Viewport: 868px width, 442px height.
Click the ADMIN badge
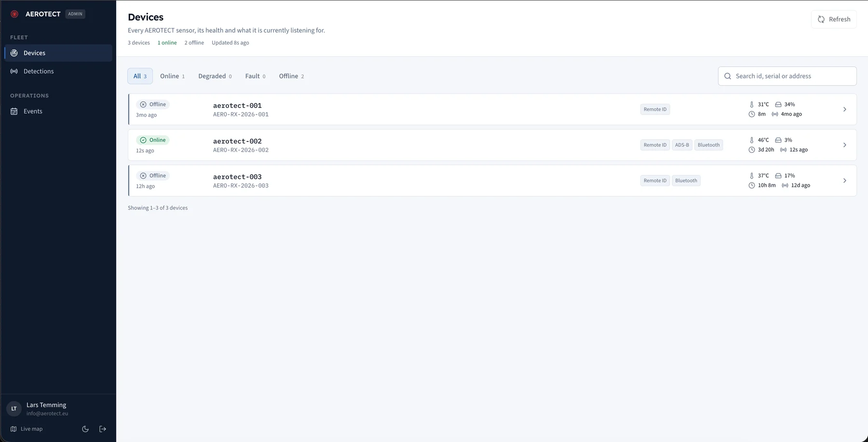coord(75,14)
